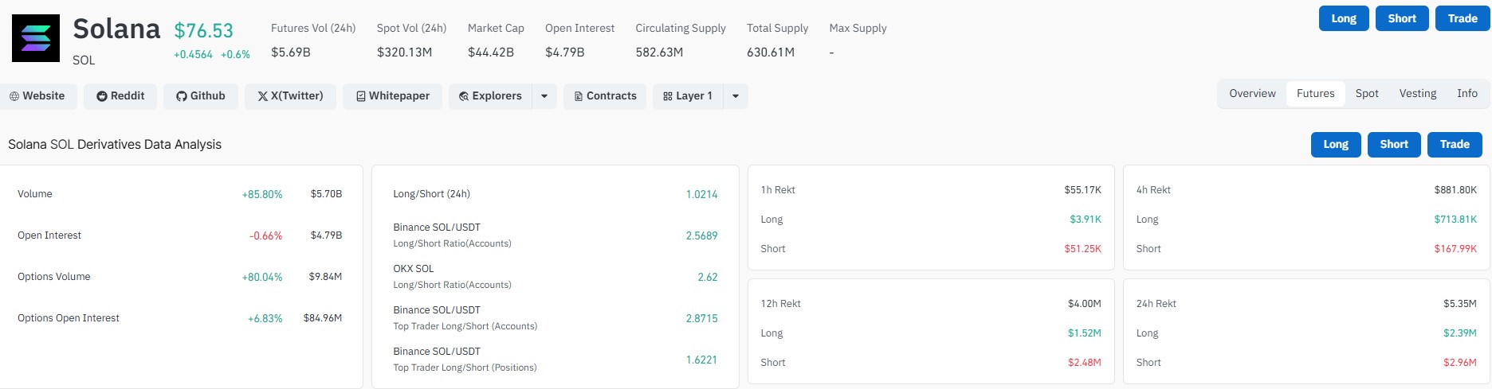Click Short button in Derivatives Data Analysis row
The image size is (1492, 389).
coord(1394,145)
